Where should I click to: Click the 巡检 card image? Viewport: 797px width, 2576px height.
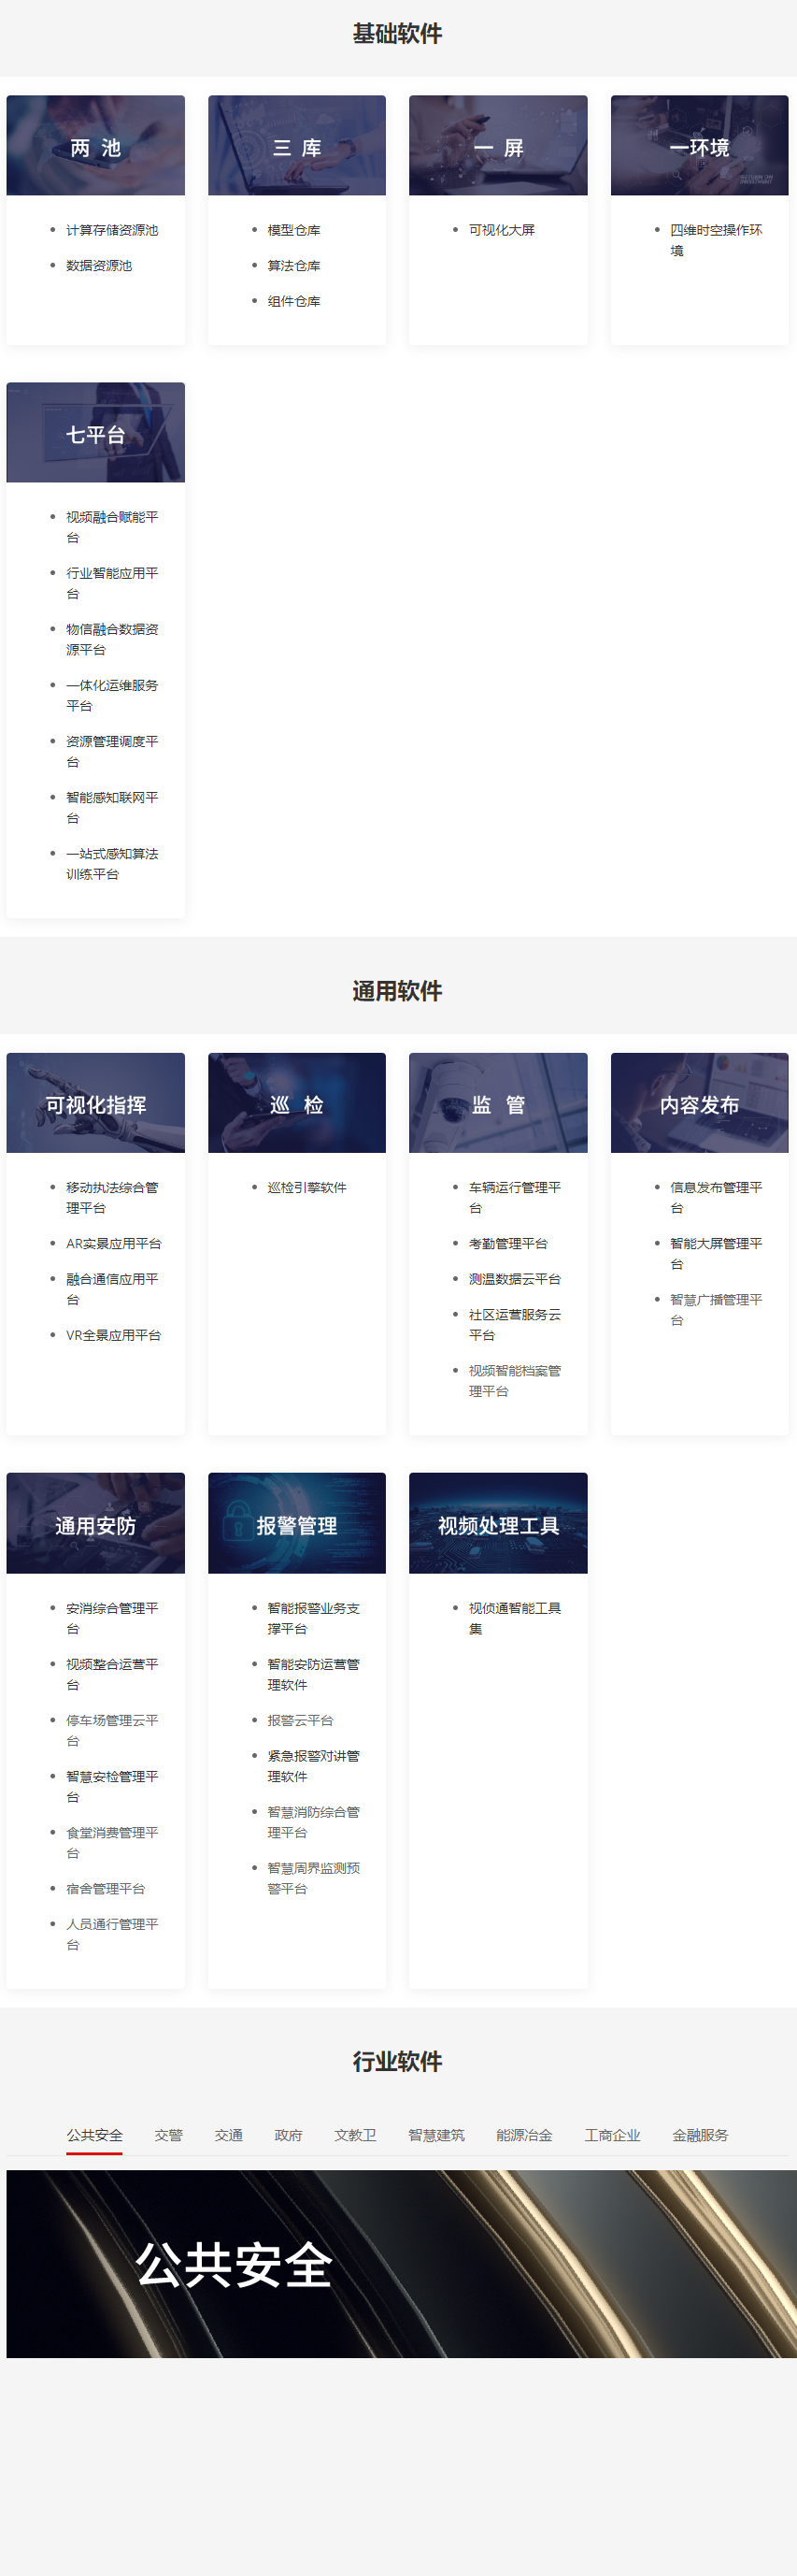pyautogui.click(x=296, y=1103)
